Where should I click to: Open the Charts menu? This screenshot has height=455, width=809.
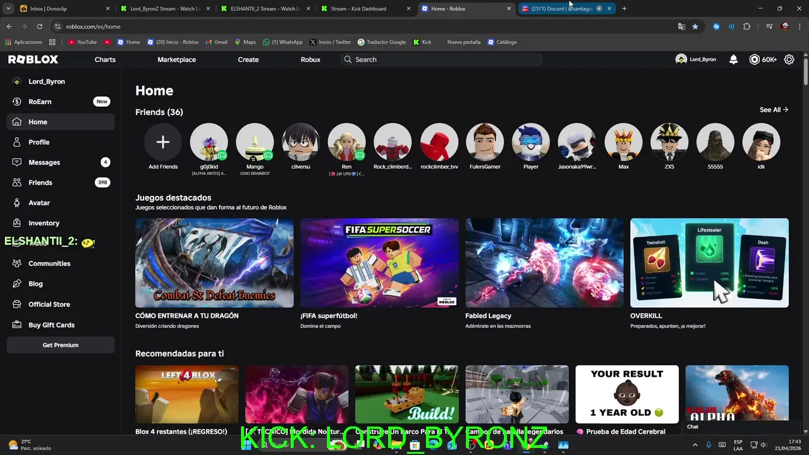click(105, 59)
